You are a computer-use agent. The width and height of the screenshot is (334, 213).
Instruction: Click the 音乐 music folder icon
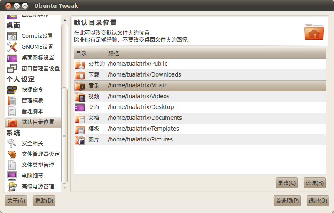click(80, 86)
